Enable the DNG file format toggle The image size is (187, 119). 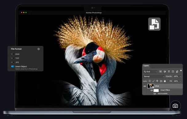(13, 54)
